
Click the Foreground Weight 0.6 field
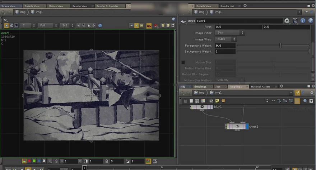[225, 46]
